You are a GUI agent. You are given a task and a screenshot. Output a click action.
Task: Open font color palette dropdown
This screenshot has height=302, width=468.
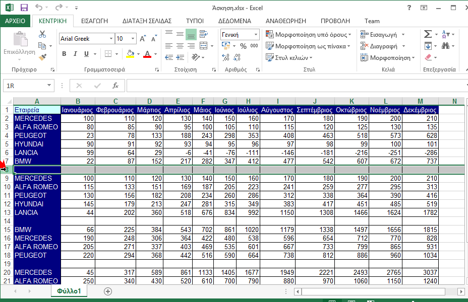pyautogui.click(x=155, y=54)
